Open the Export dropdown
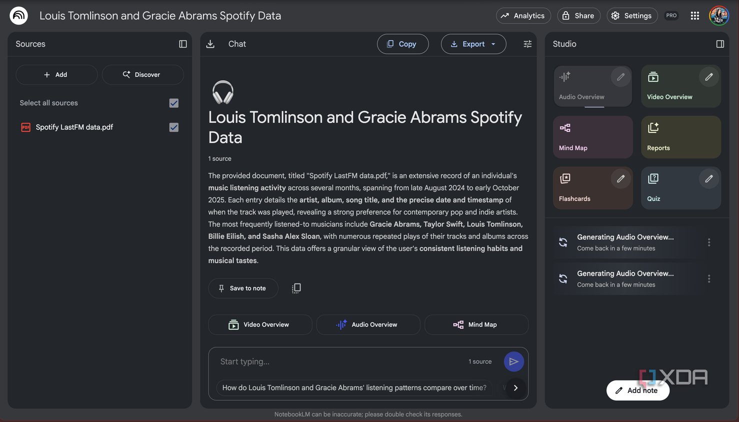 click(473, 44)
